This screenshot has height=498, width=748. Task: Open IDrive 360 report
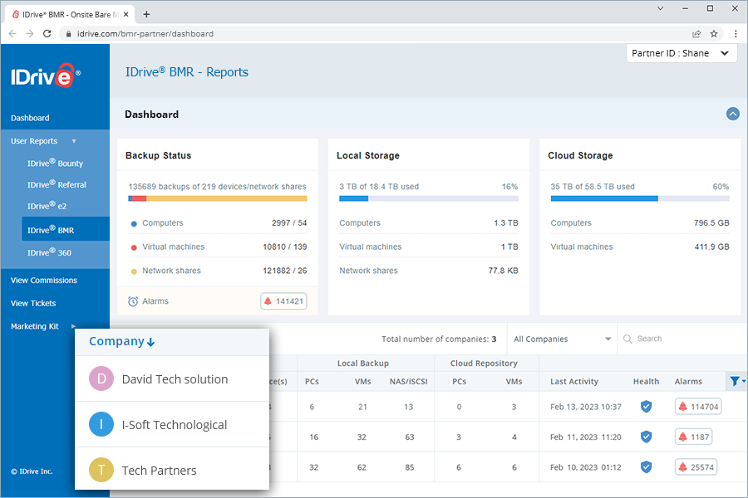[49, 252]
